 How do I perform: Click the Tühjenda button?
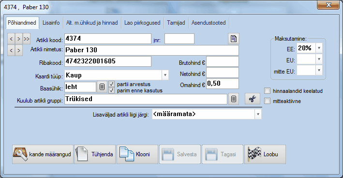pos(95,154)
